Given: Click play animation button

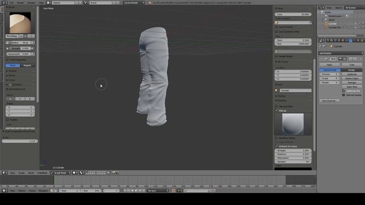Looking at the screenshot, I should coord(136,191).
